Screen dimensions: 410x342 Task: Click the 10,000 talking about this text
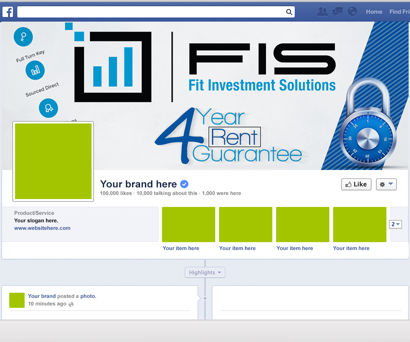(167, 193)
